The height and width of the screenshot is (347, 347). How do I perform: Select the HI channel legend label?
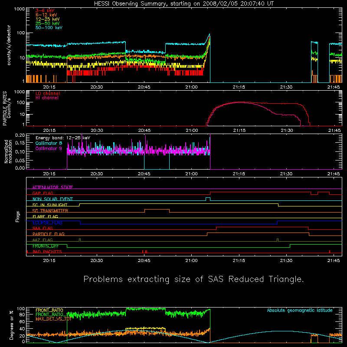tap(47, 98)
